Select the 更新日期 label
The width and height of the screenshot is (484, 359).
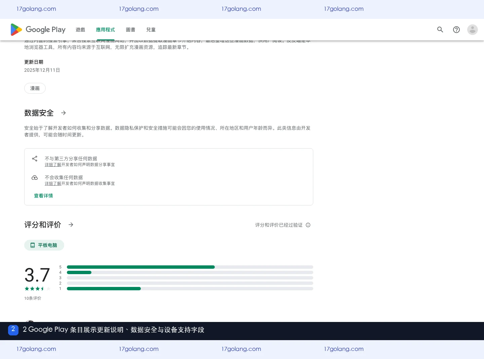(x=34, y=62)
